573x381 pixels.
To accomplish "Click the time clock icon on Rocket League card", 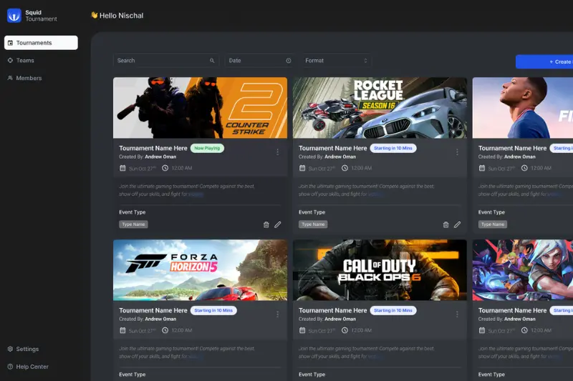I will tap(345, 168).
